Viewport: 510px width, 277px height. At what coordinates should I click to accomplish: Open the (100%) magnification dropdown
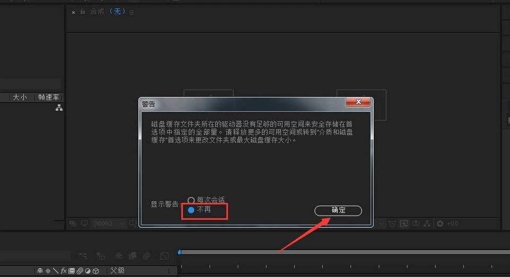click(109, 224)
